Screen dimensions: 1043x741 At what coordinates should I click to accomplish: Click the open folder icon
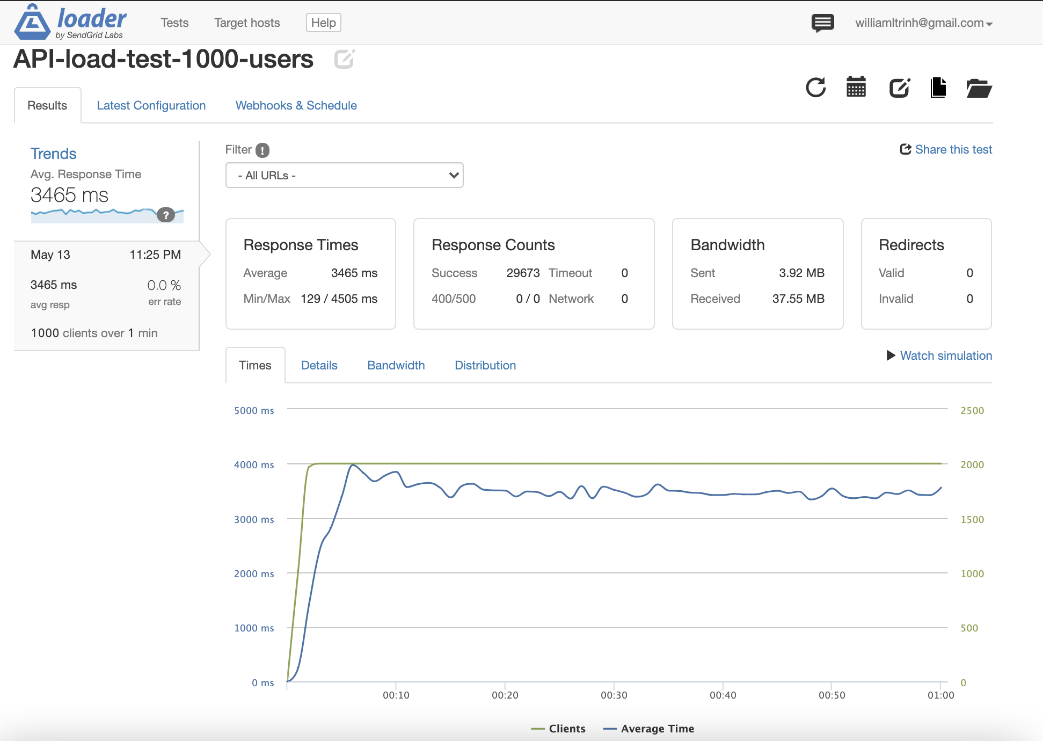pos(979,88)
